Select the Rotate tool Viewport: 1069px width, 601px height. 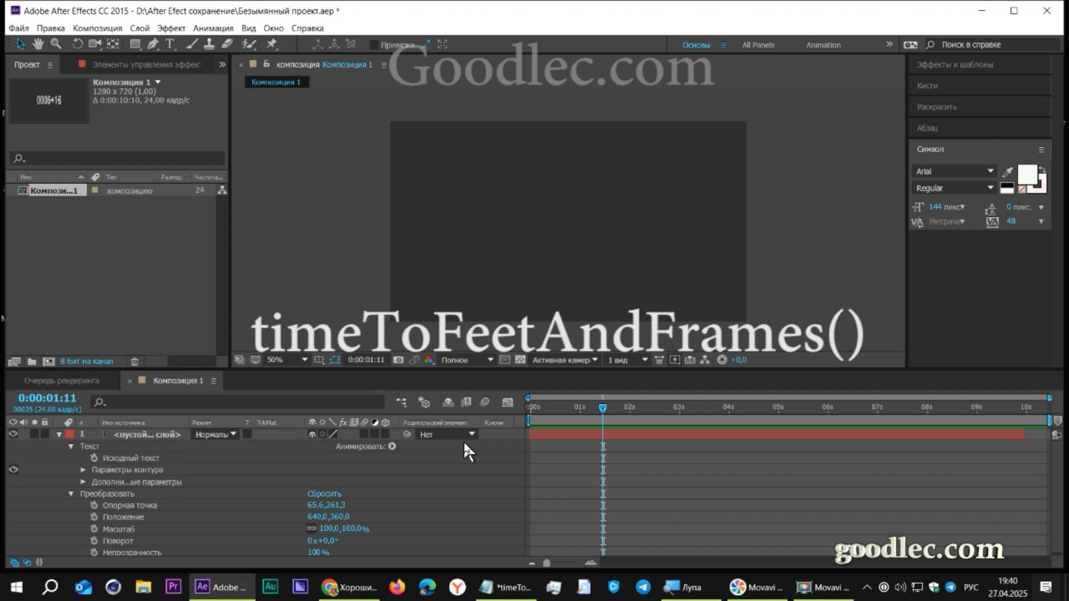[x=77, y=44]
